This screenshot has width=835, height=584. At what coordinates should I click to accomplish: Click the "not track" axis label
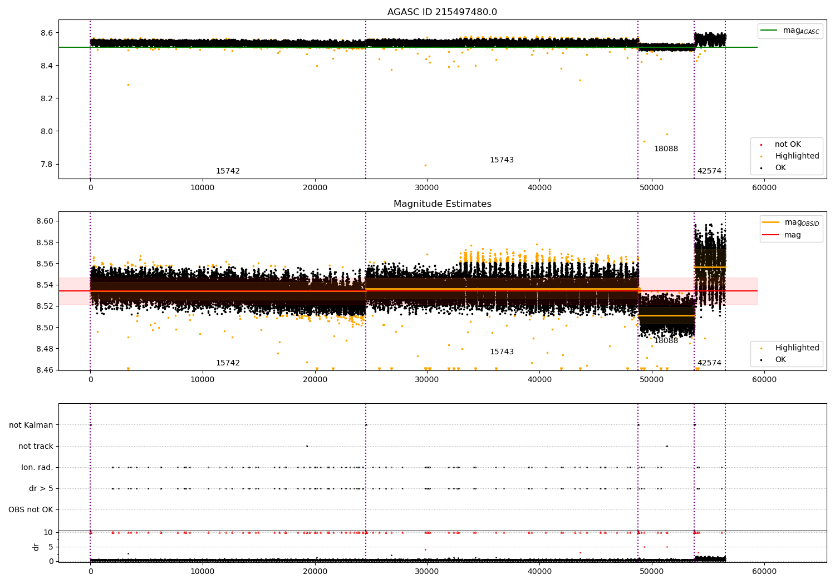36,447
